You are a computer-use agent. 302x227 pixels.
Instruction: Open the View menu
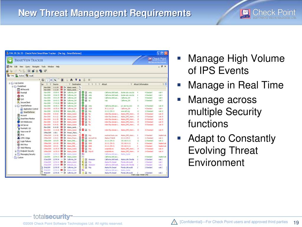[21, 67]
